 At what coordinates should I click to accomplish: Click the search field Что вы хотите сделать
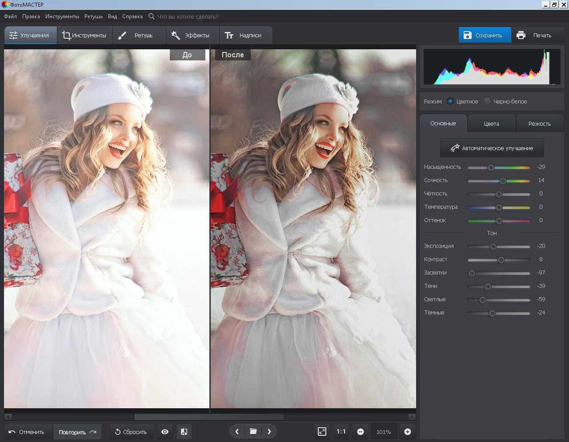point(188,16)
